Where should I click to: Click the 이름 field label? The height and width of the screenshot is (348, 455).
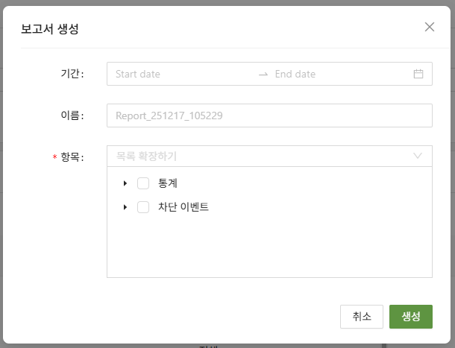(72, 116)
